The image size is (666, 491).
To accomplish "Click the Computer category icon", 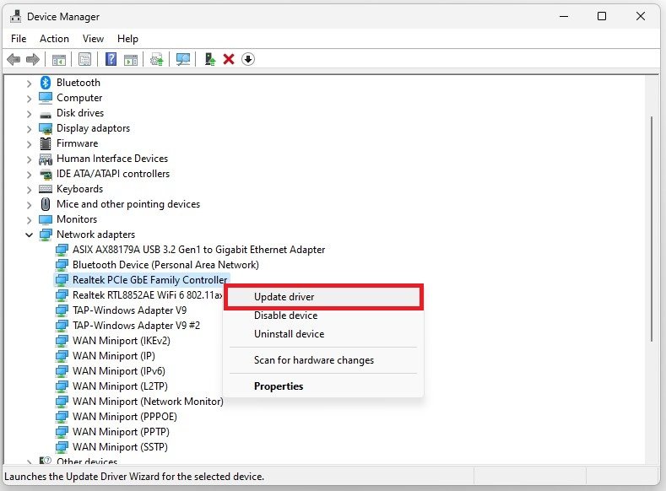I will click(x=46, y=98).
